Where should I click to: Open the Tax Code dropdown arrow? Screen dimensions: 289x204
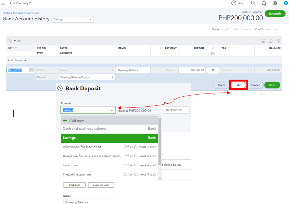[251, 70]
